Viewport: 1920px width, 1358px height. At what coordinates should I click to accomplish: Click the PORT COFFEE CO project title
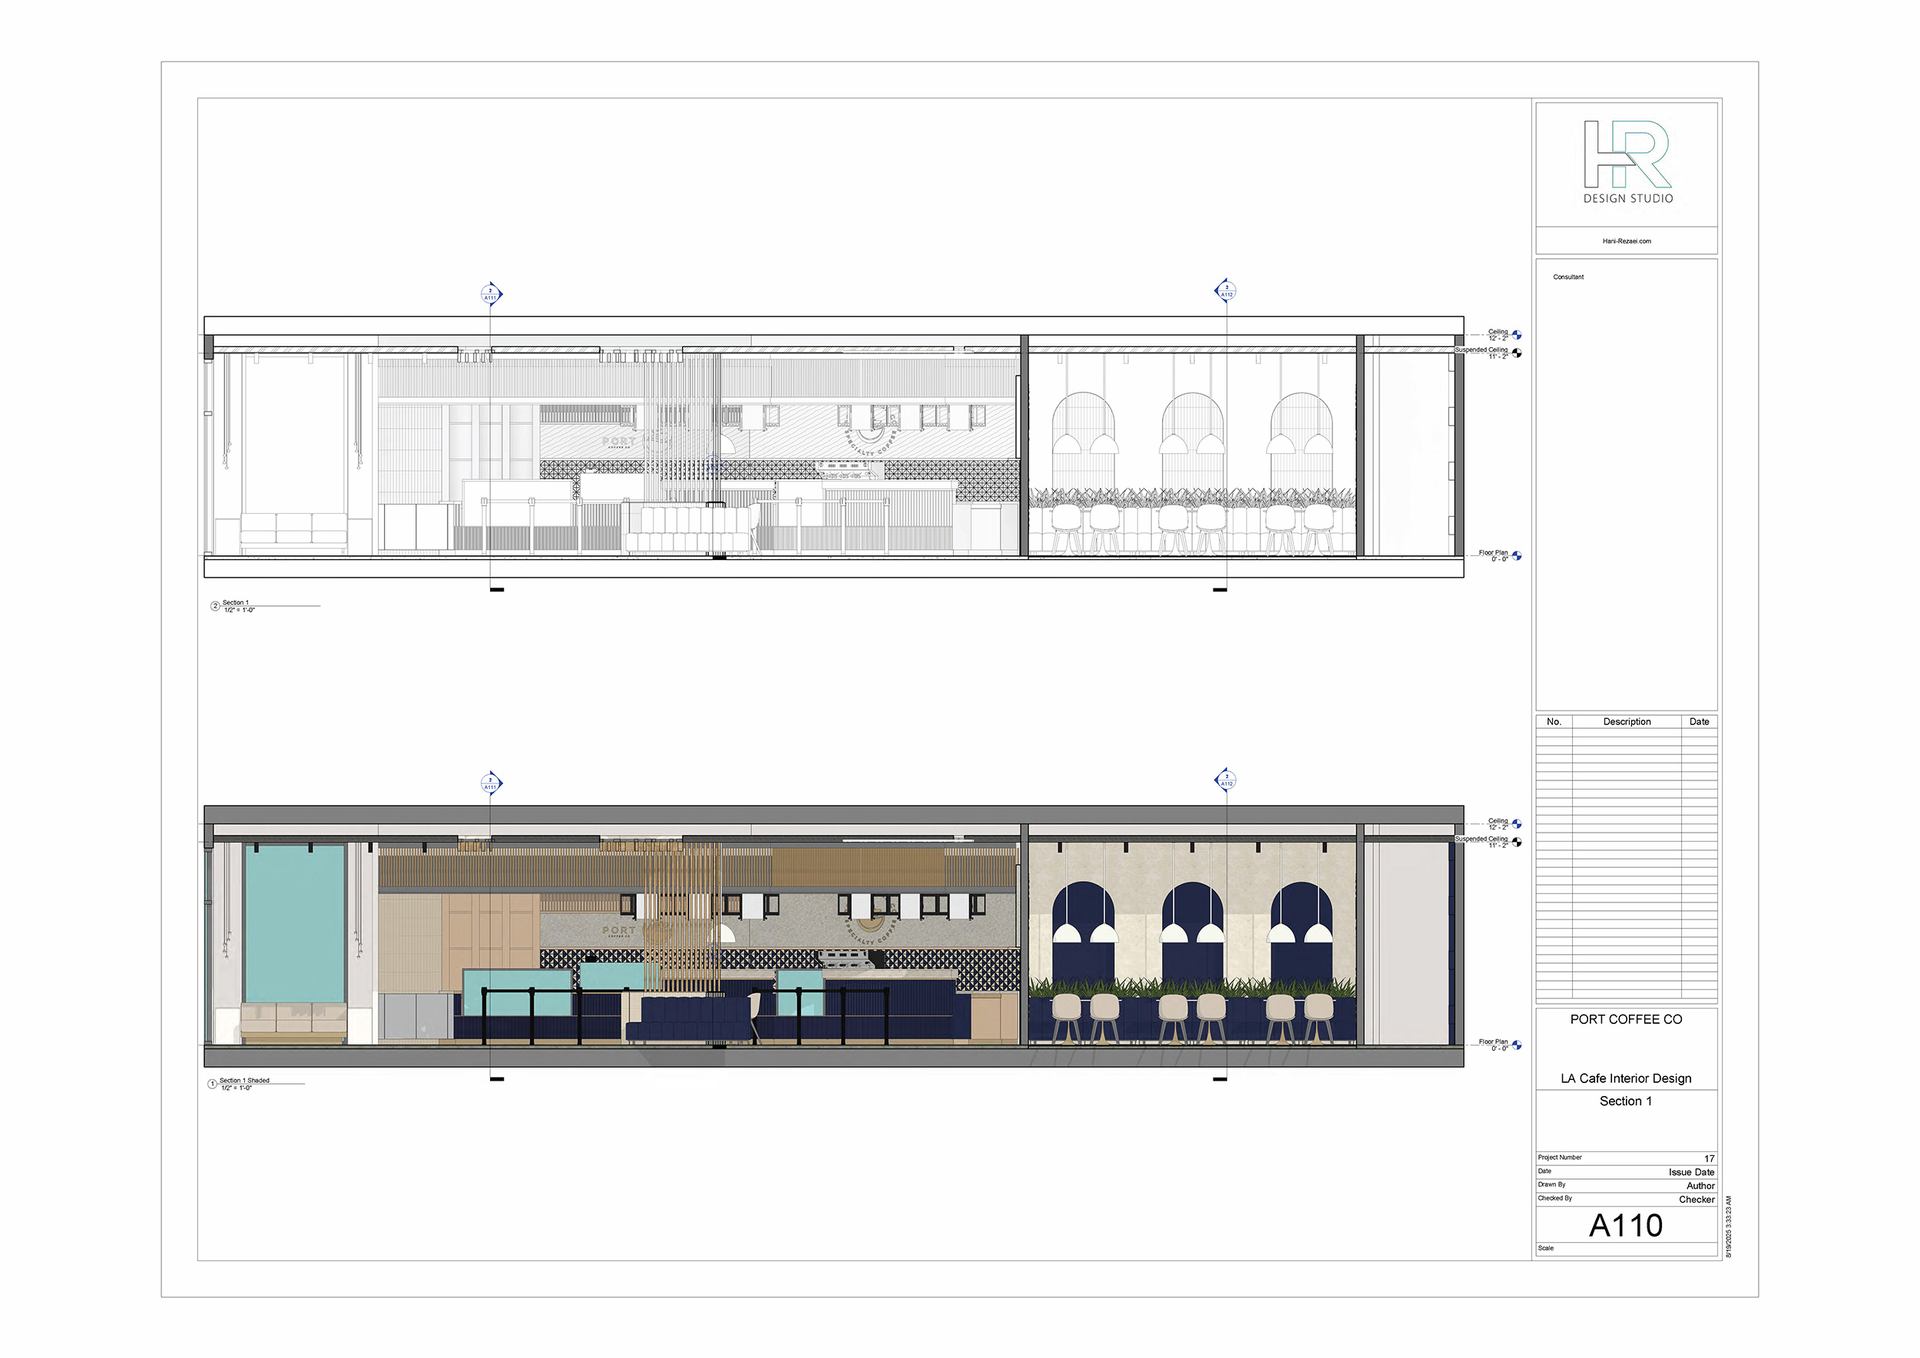[1626, 1019]
